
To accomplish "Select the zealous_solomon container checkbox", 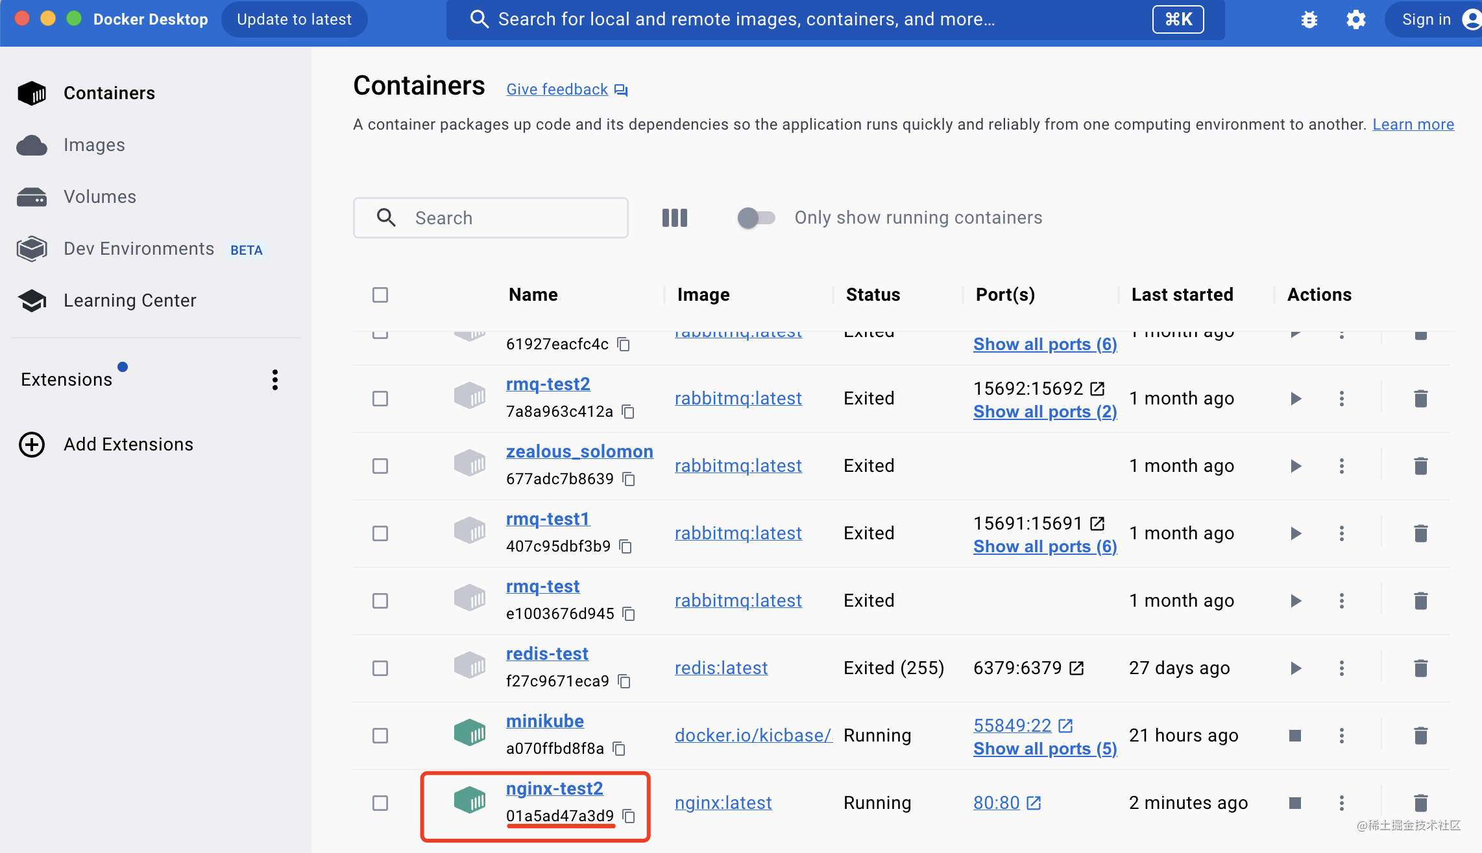I will [380, 466].
